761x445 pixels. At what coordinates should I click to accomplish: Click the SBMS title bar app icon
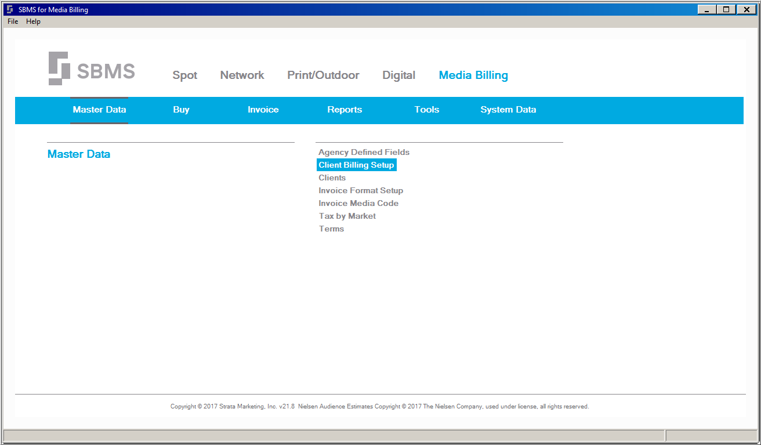click(x=10, y=9)
